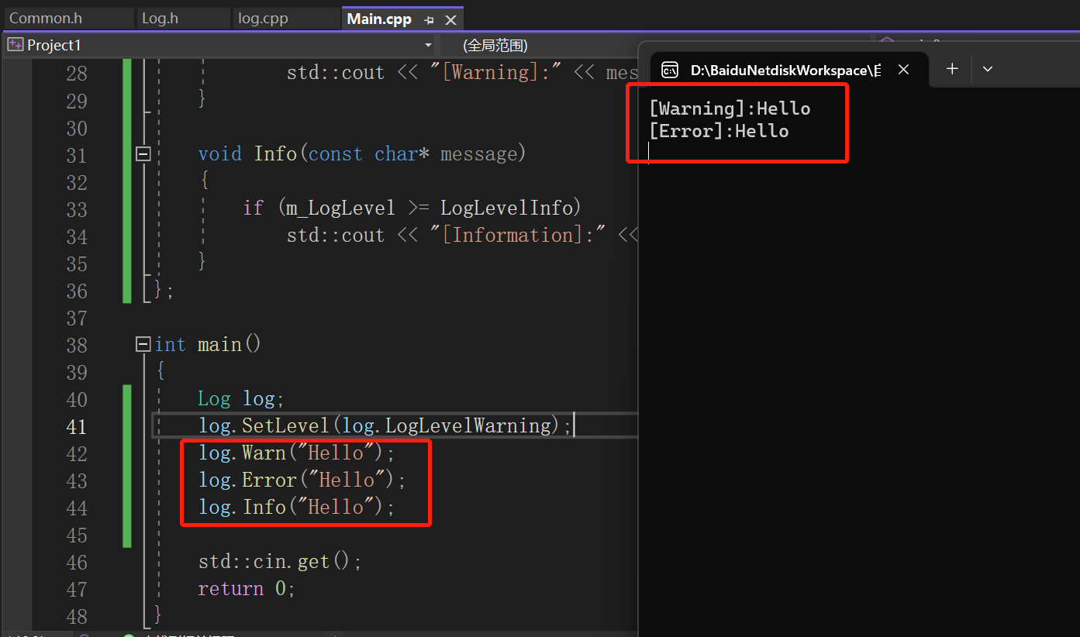Screen dimensions: 1080x637
Task: Click the 'Log log;' declaration
Action: click(241, 398)
